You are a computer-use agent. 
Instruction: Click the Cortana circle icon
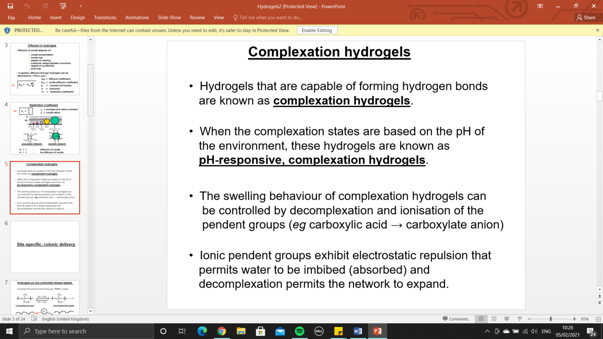pos(163,331)
